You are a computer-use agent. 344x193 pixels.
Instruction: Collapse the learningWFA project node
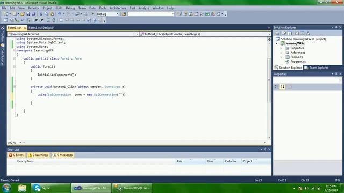coord(277,43)
